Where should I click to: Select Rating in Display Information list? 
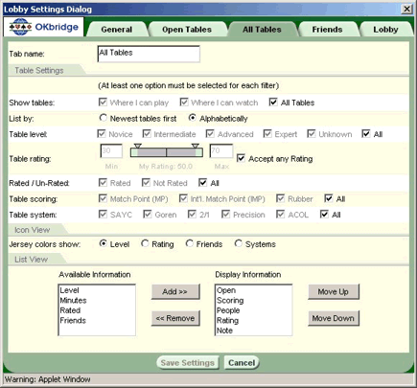tap(227, 320)
